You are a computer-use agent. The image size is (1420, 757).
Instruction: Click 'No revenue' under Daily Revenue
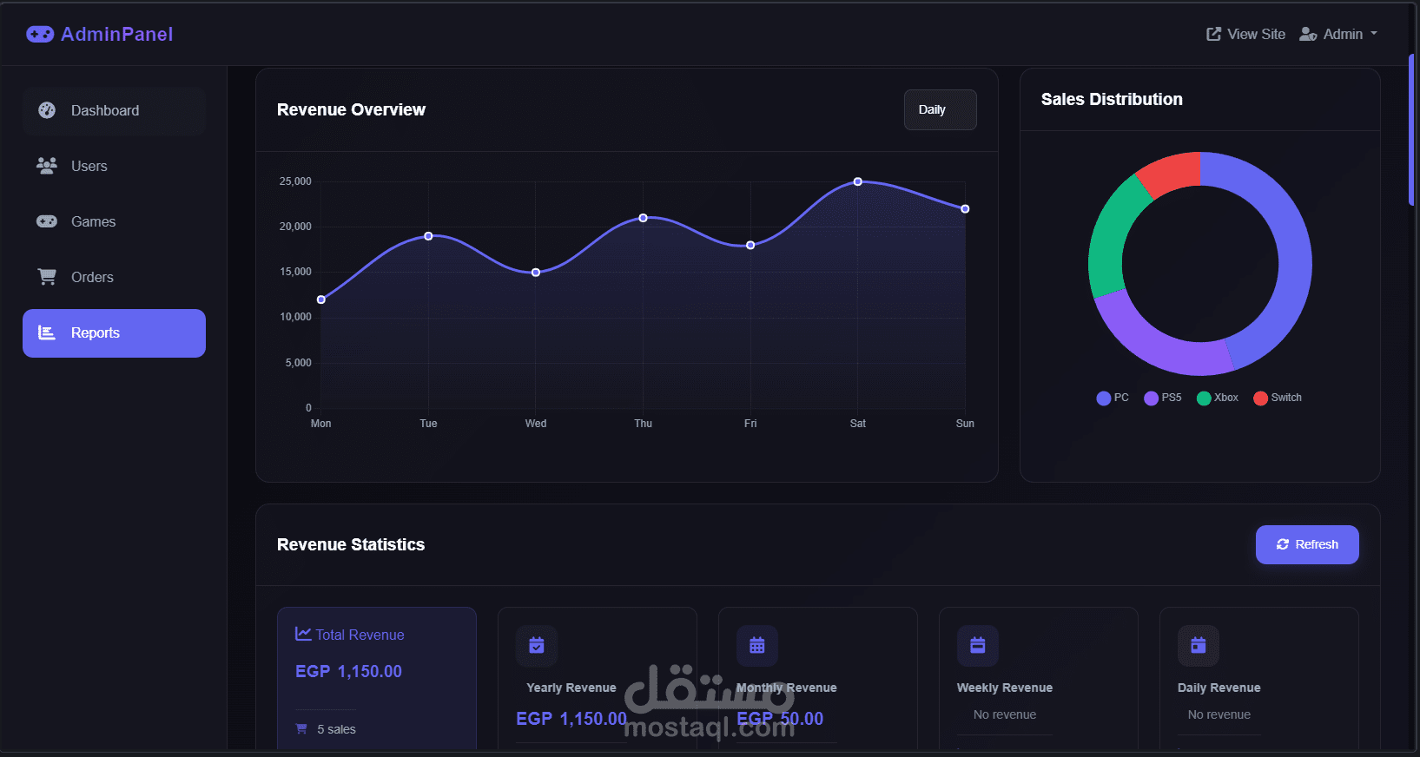tap(1219, 714)
